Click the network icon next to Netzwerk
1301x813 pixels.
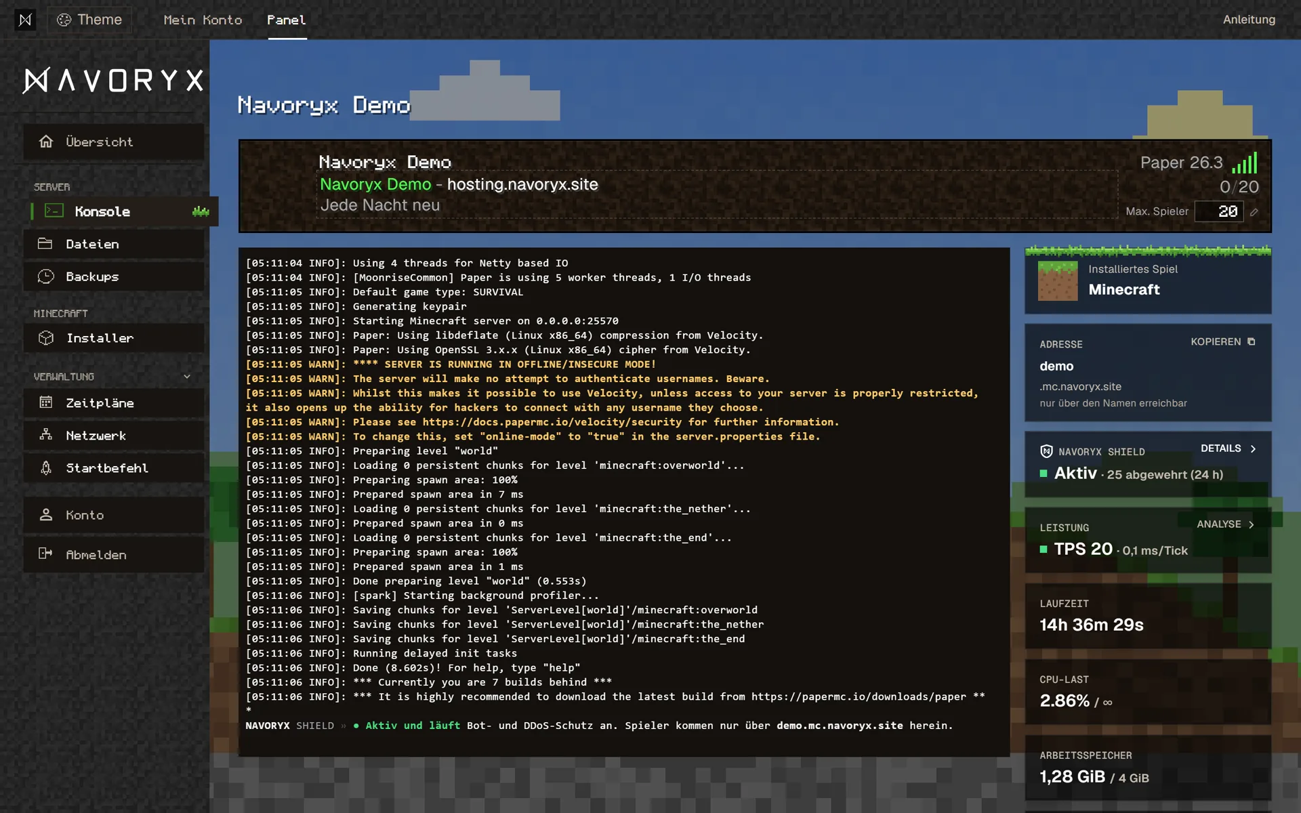(46, 435)
